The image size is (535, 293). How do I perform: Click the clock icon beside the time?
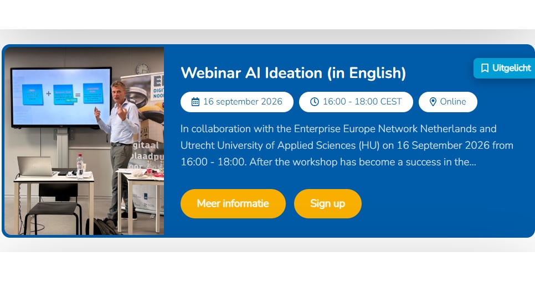(314, 102)
